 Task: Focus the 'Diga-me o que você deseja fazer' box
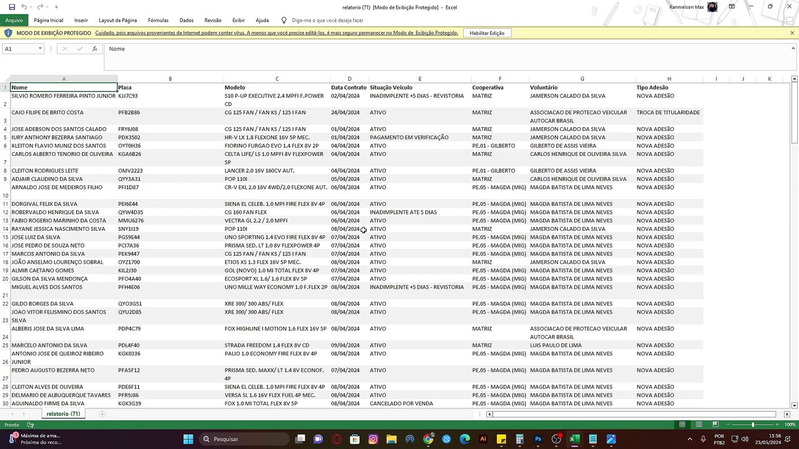click(328, 20)
